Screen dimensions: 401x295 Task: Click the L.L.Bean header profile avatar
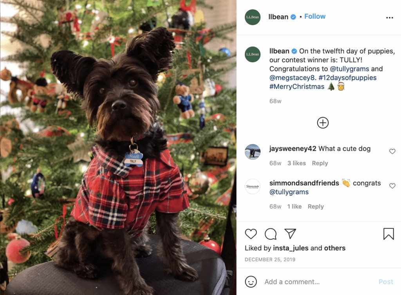(253, 17)
